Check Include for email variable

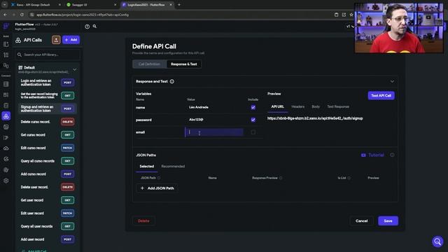click(253, 132)
